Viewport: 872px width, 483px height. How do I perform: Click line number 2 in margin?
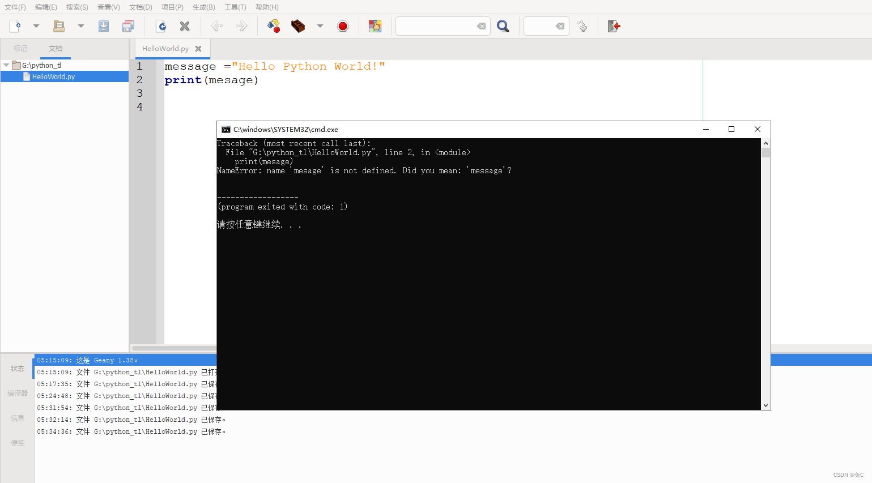tap(139, 80)
